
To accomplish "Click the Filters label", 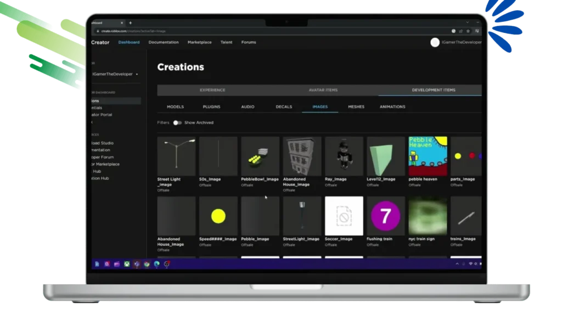I will coord(163,122).
